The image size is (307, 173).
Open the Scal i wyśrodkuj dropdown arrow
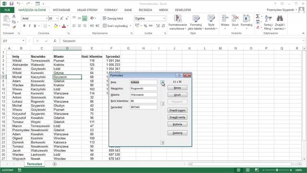[x=130, y=25]
